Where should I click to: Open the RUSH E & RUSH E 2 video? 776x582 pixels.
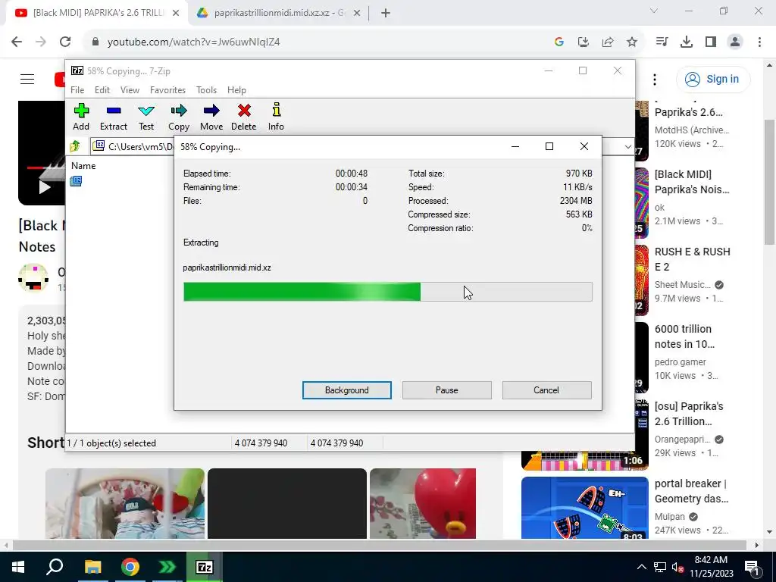(x=693, y=259)
